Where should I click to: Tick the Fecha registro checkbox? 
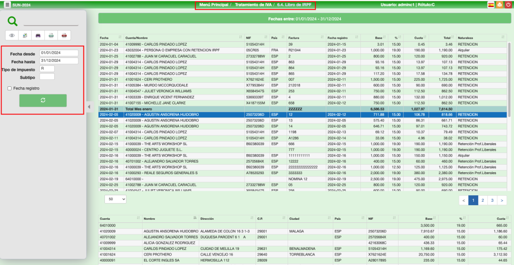click(10, 88)
